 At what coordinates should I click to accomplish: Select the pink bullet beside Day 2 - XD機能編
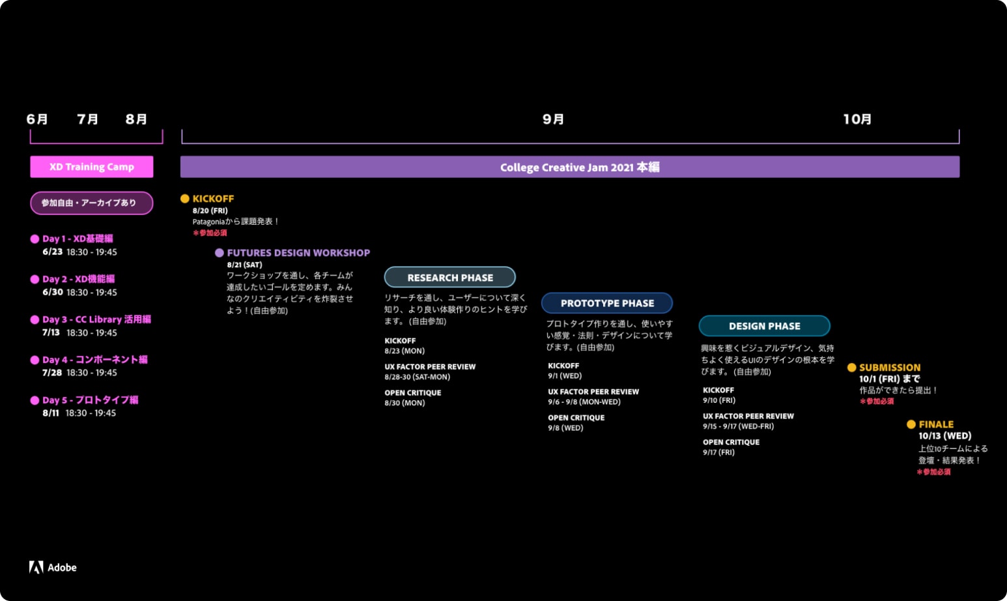pos(35,279)
